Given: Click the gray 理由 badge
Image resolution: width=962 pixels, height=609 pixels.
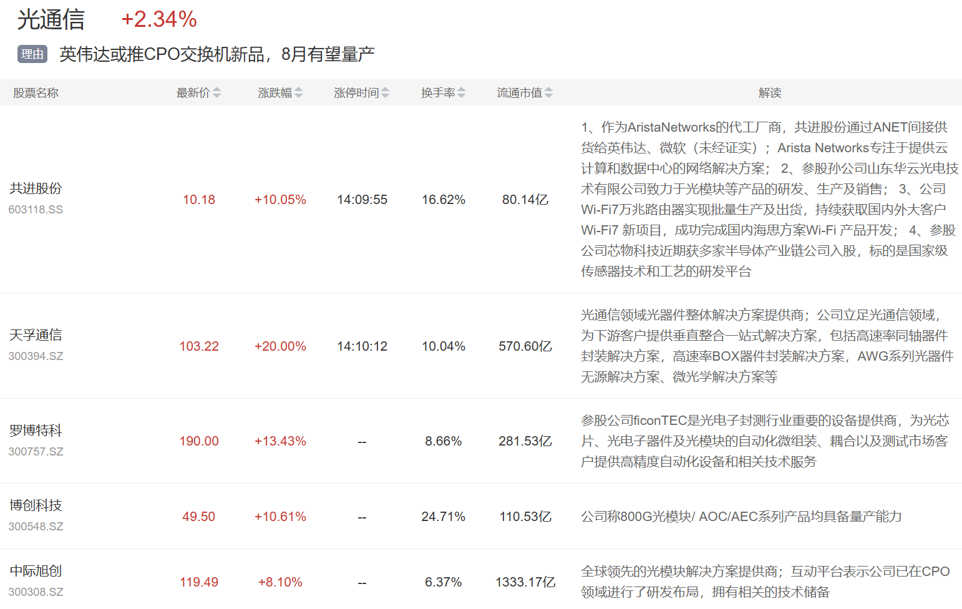Looking at the screenshot, I should [x=32, y=54].
